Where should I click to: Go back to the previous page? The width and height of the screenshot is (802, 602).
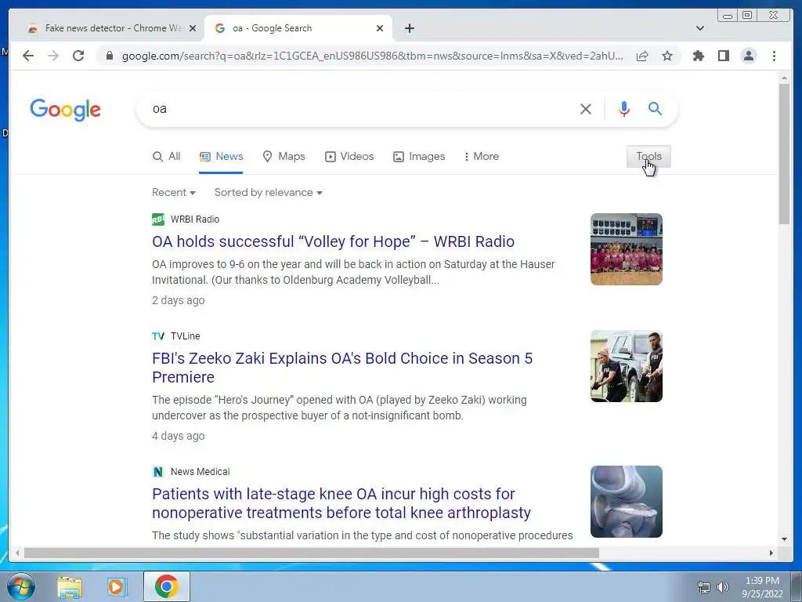28,56
